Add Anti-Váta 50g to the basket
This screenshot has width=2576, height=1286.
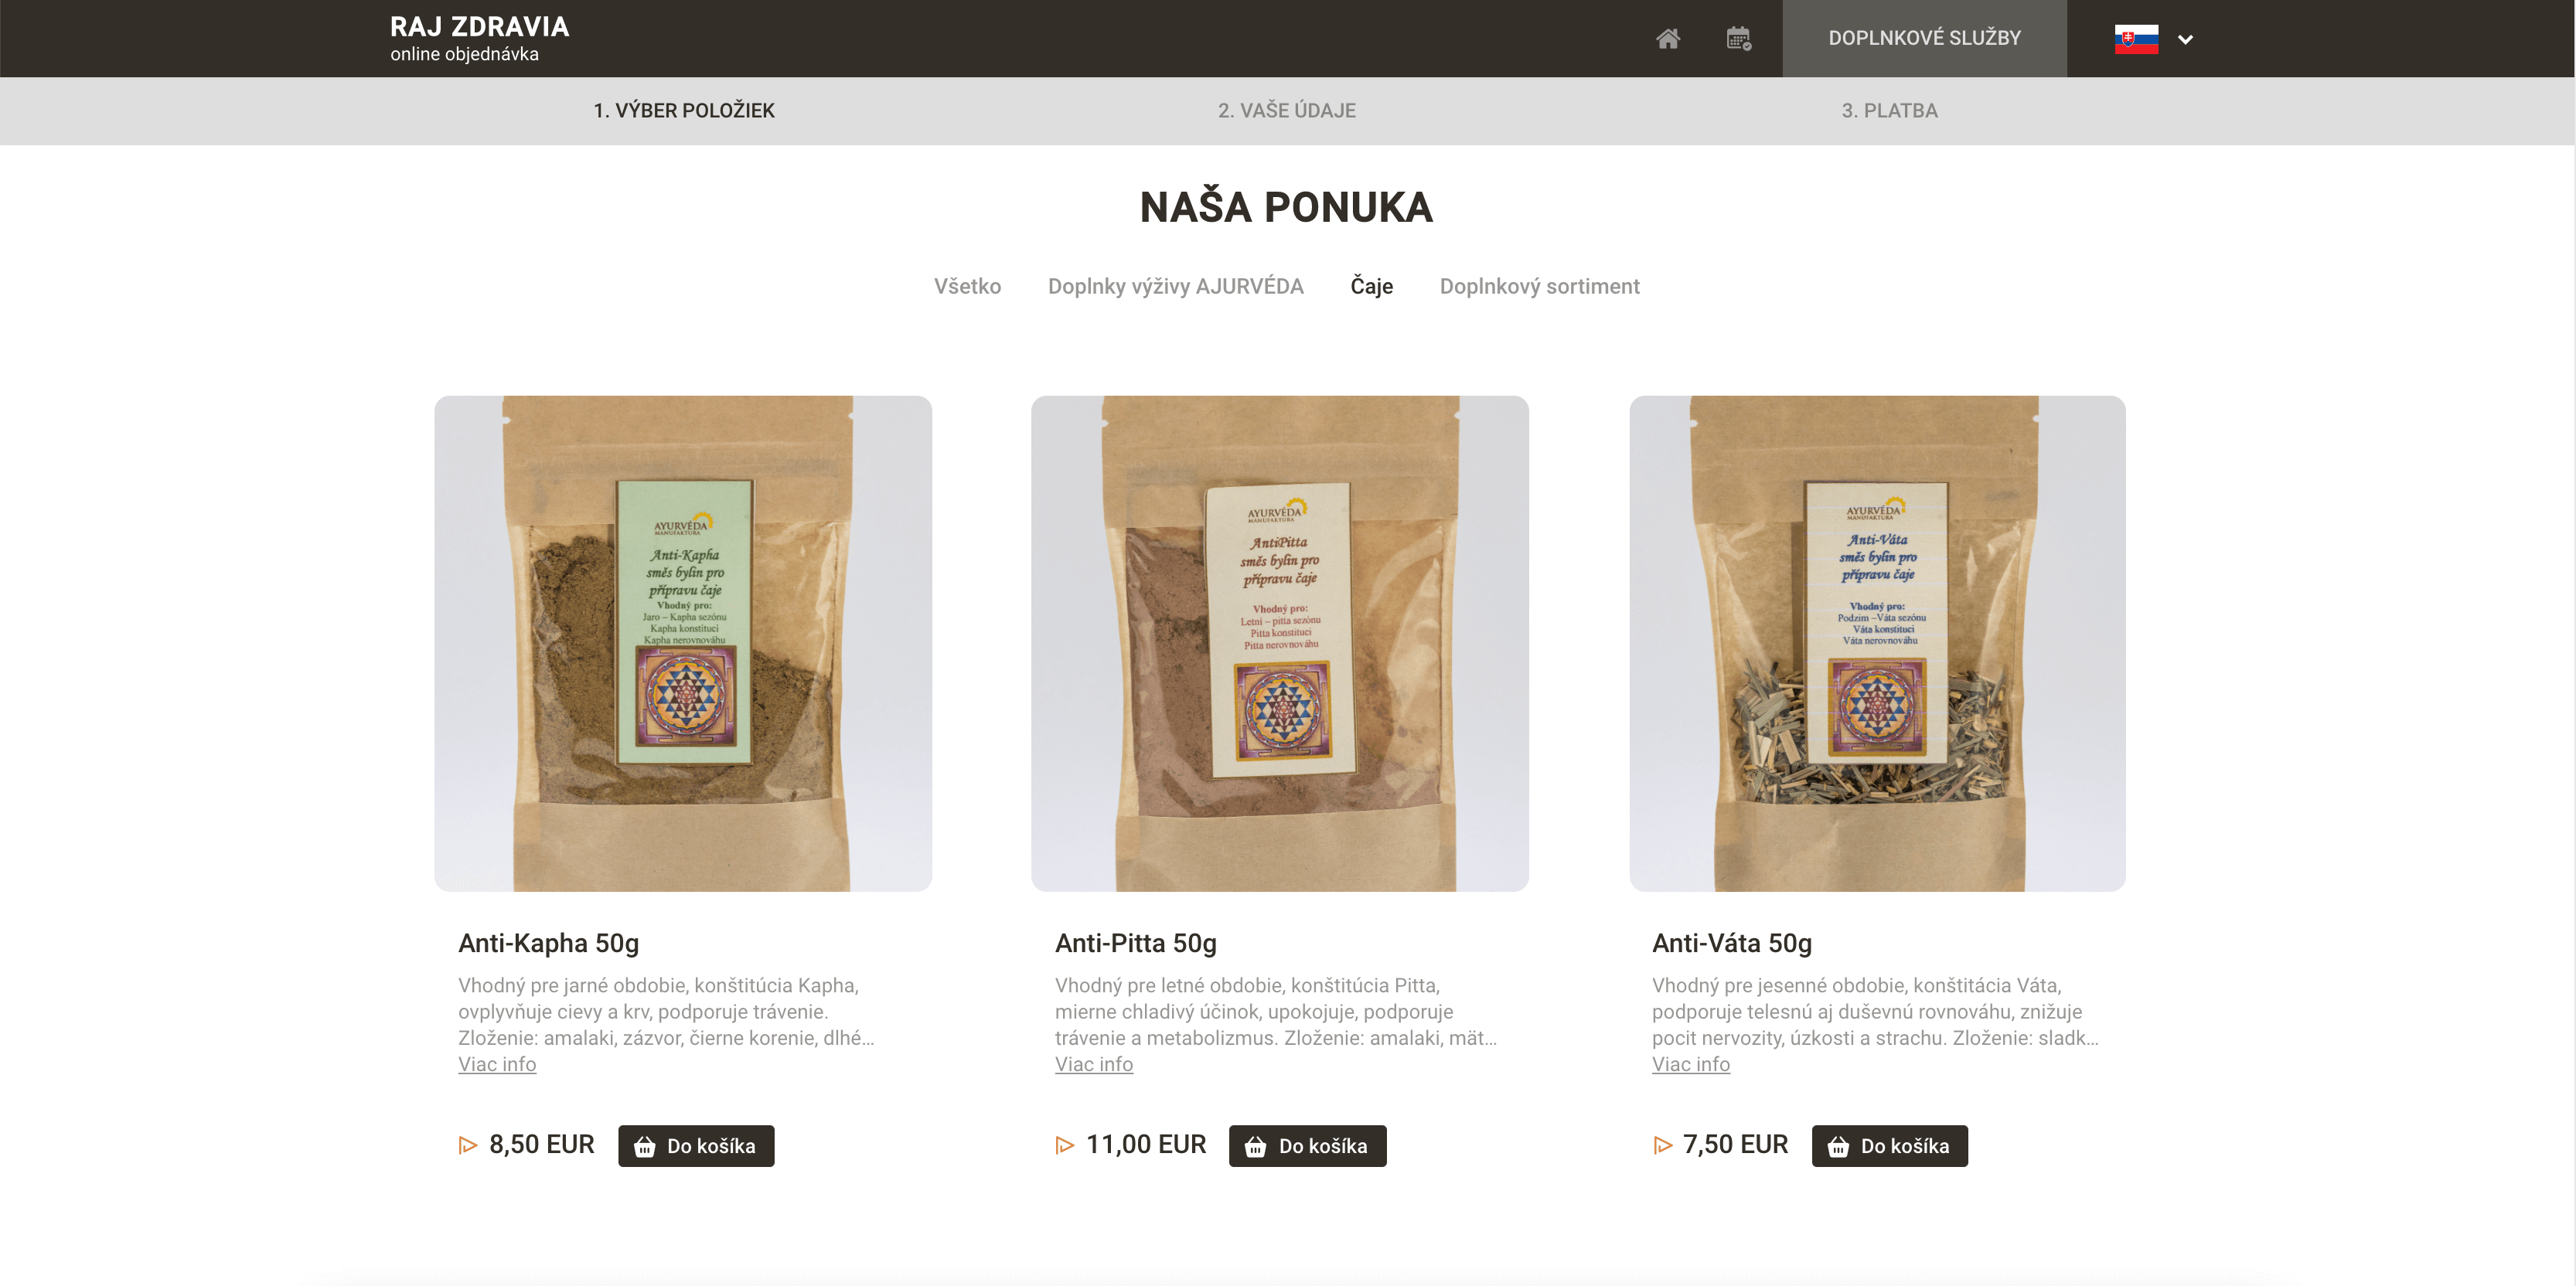(1889, 1146)
